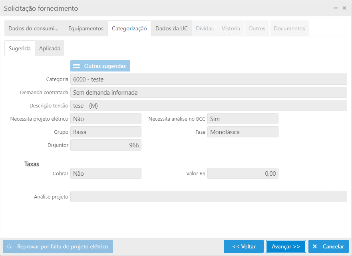Image resolution: width=352 pixels, height=256 pixels.
Task: Click the Fase field showing Monofásica
Action: [243, 132]
